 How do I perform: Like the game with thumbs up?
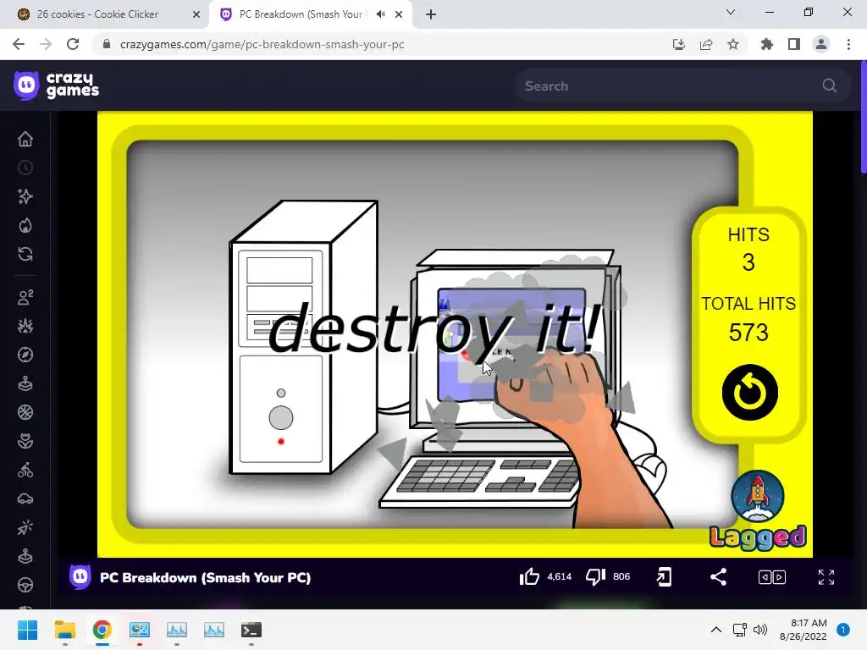click(x=529, y=577)
